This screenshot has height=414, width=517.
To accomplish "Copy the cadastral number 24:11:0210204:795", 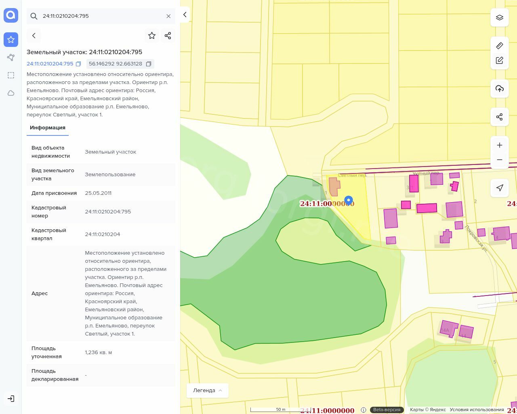I will (78, 64).
